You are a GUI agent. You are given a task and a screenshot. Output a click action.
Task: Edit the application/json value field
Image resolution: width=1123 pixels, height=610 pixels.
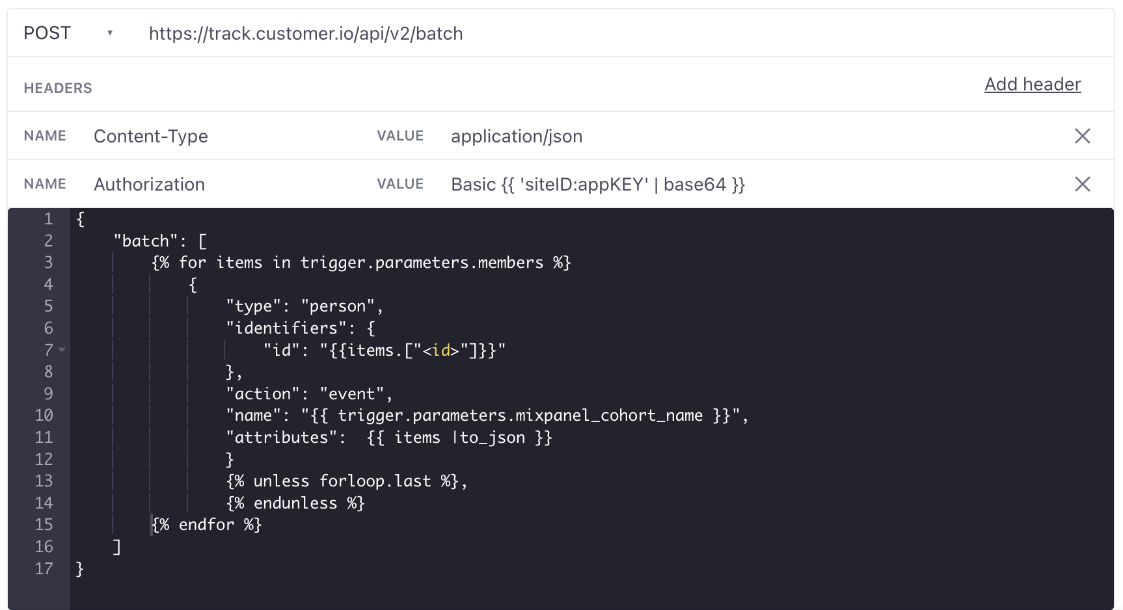(517, 136)
